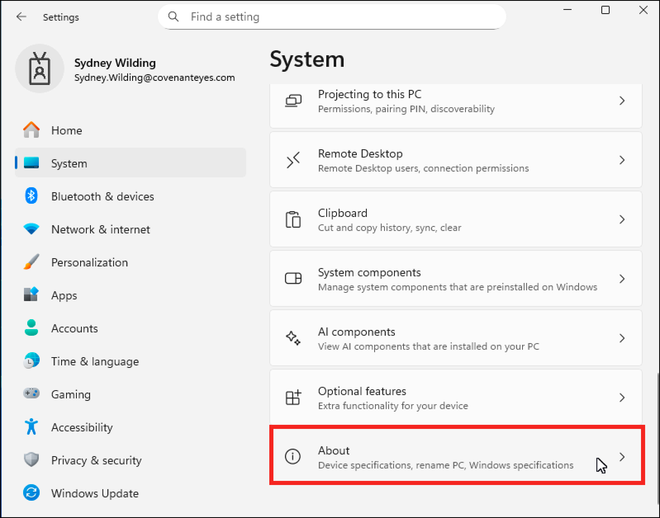Expand the Remote Desktop chevron
Screen dimensions: 660x518
[622, 160]
